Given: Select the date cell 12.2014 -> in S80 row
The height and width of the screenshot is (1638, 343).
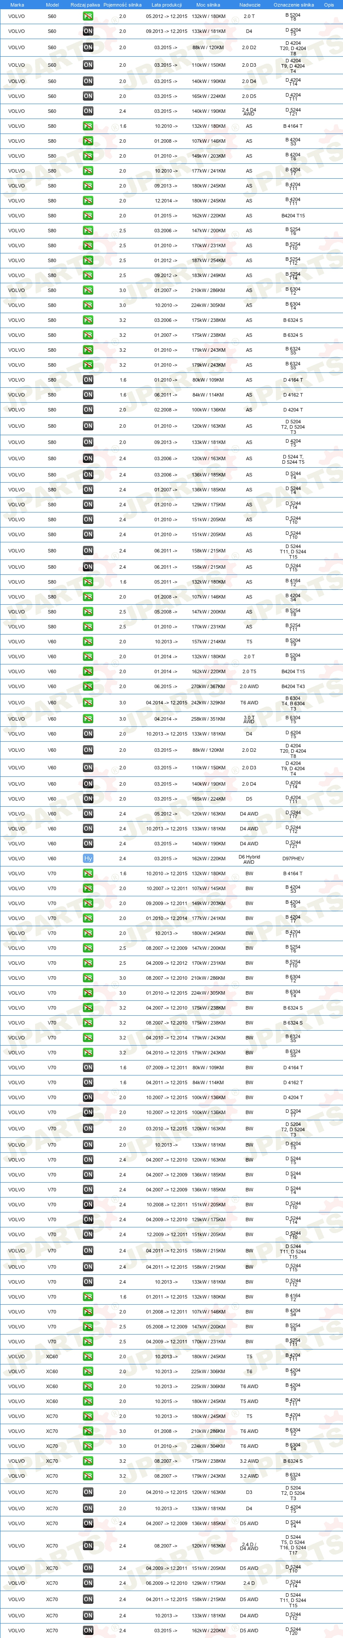Looking at the screenshot, I should 166,201.
